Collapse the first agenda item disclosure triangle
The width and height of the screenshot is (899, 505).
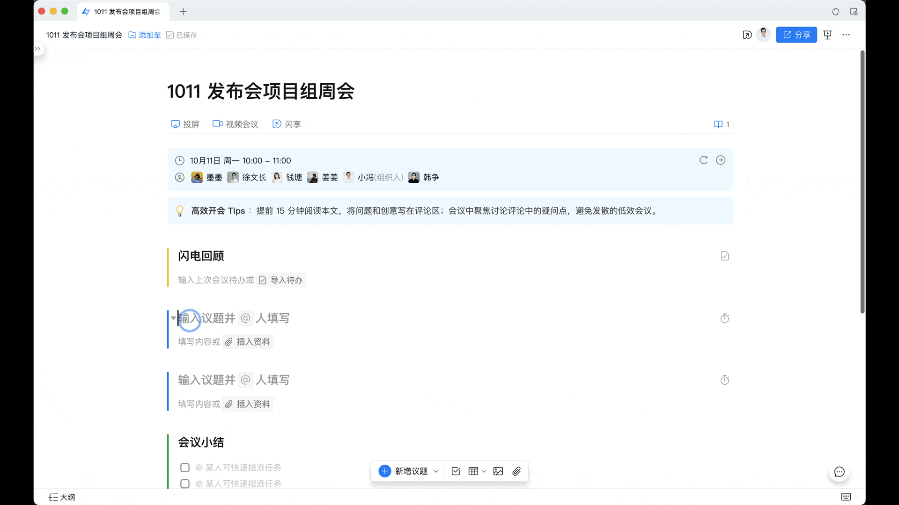pyautogui.click(x=172, y=318)
